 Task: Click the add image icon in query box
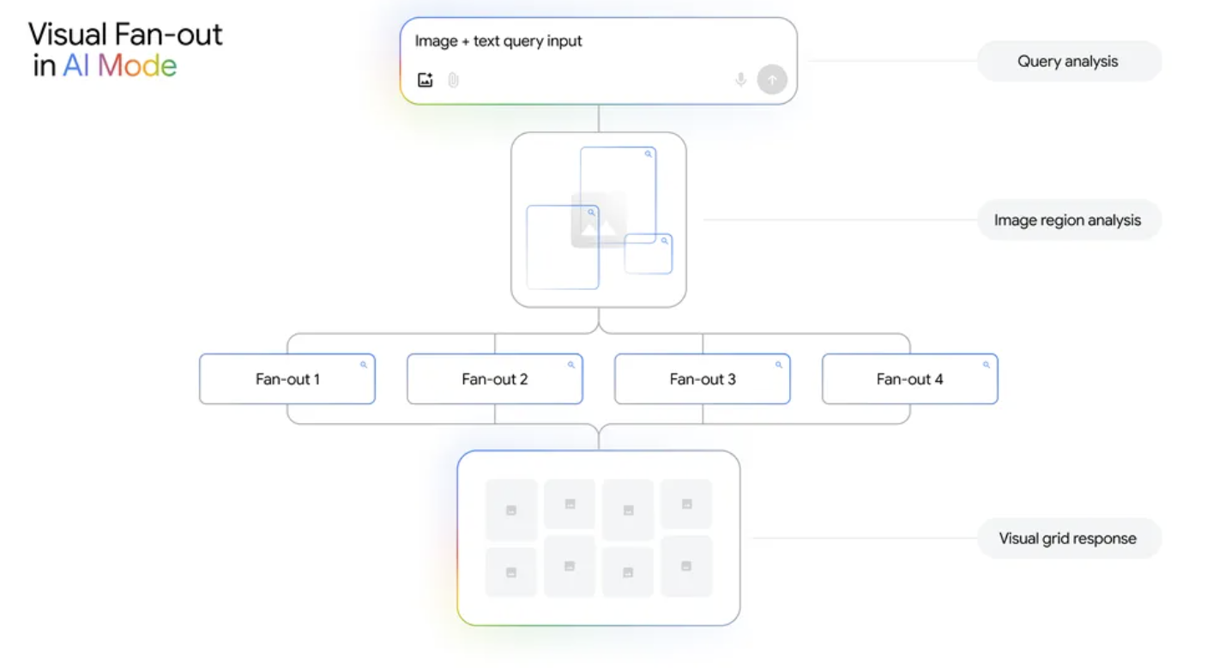(425, 80)
